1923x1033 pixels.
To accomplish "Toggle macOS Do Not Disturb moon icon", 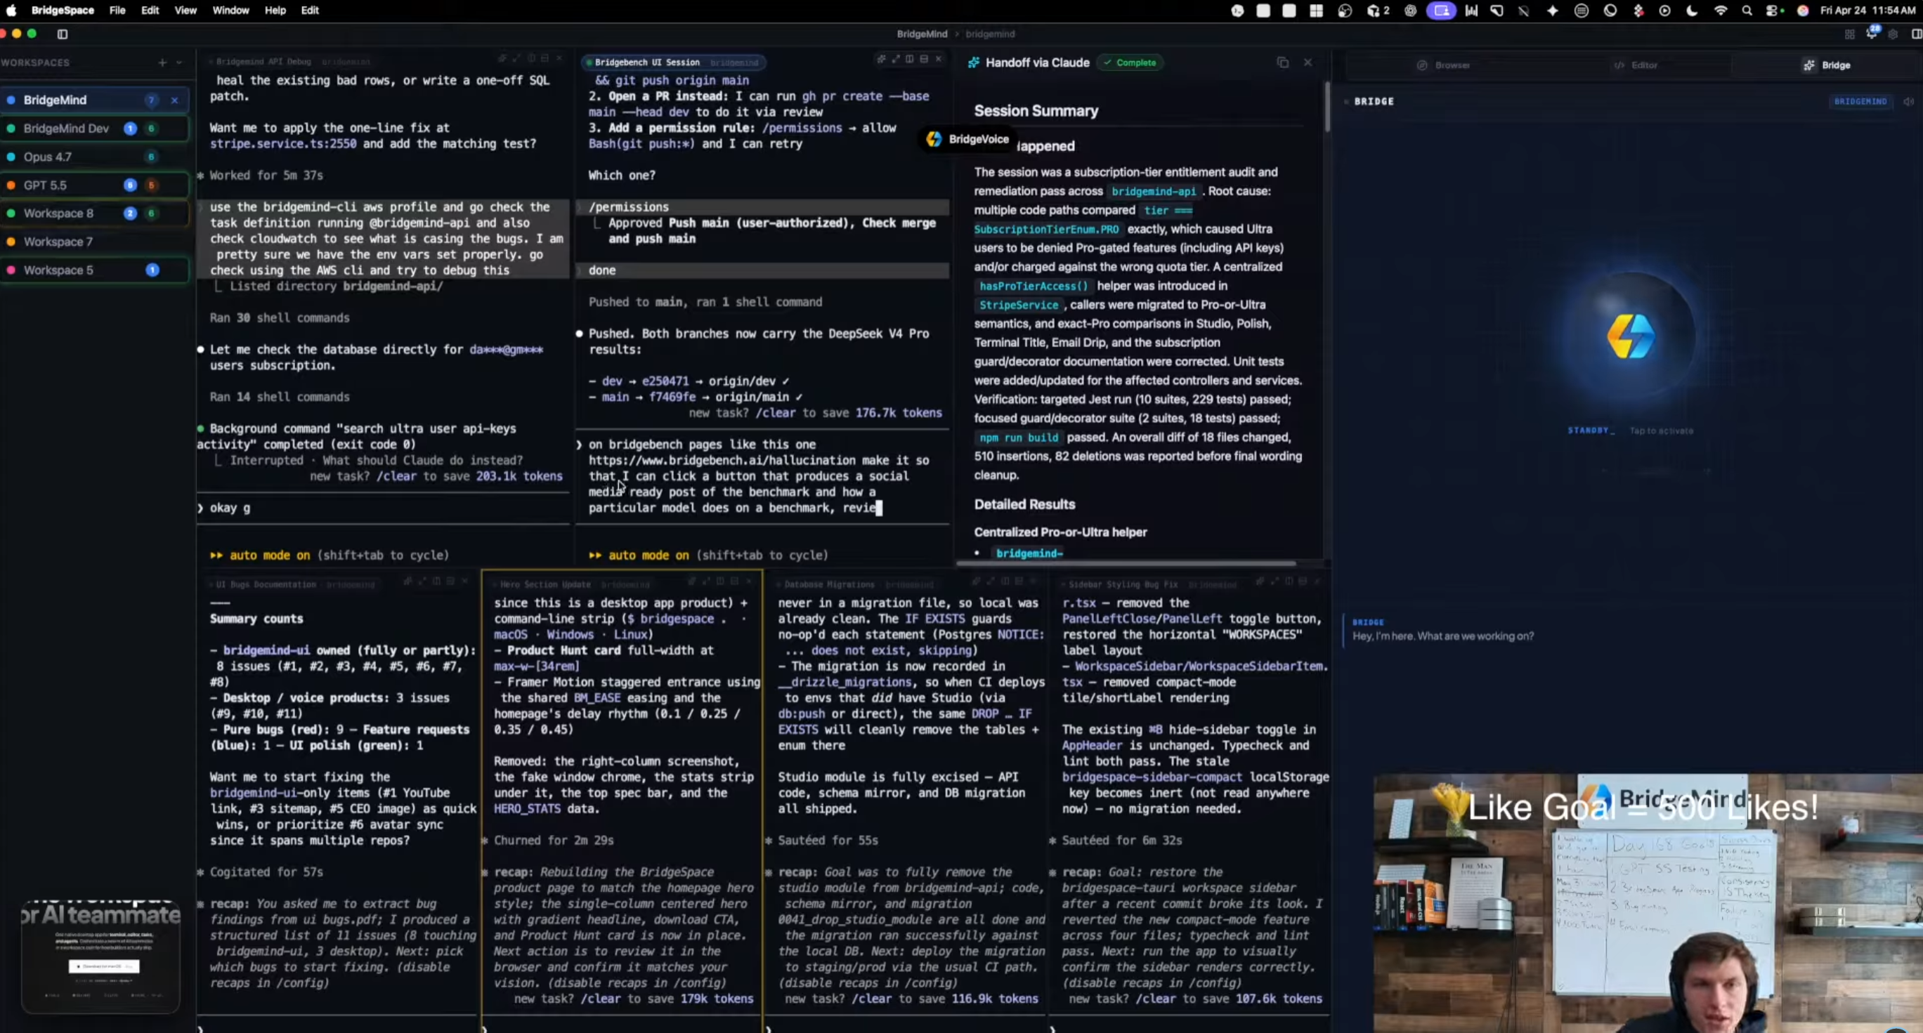I will [1693, 11].
